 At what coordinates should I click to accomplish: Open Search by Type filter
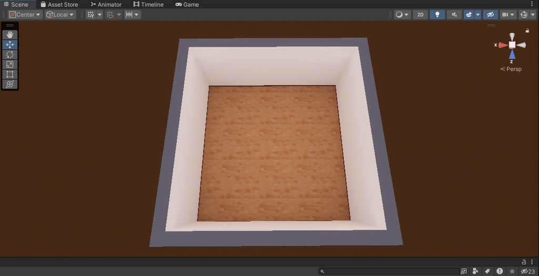[476, 271]
